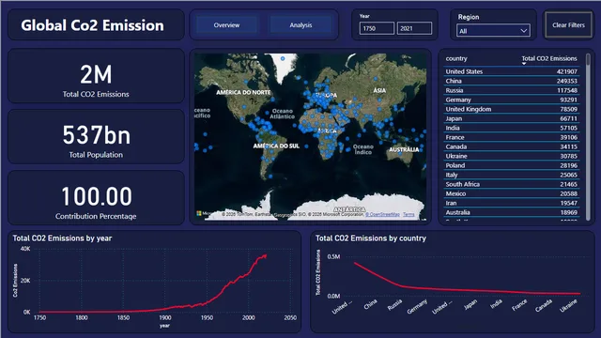Click the 2M Total CO2 Emissions card
This screenshot has width=601, height=338.
(96, 76)
